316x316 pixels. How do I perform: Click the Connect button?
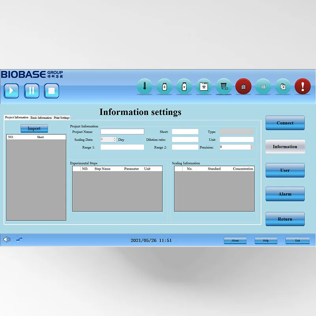pyautogui.click(x=285, y=123)
